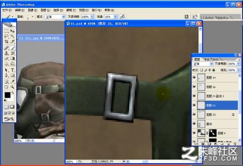The image size is (243, 166).
Task: Select the Pen tool
Action: point(6,75)
